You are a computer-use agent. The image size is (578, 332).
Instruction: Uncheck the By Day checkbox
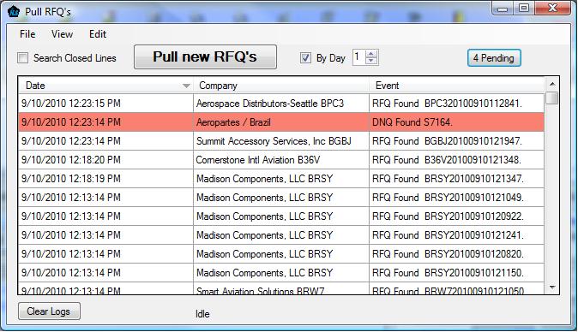[305, 57]
